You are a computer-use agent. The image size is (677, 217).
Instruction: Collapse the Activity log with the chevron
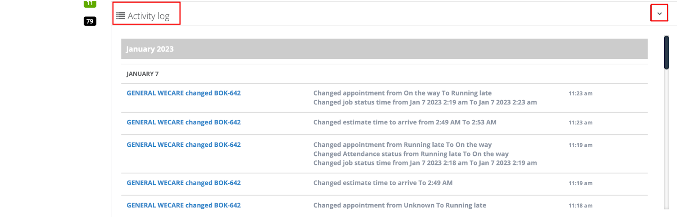(659, 14)
